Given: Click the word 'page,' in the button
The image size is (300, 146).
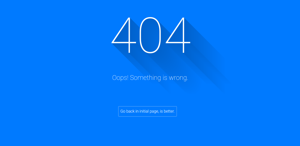Looking at the screenshot, I should point(154,112).
